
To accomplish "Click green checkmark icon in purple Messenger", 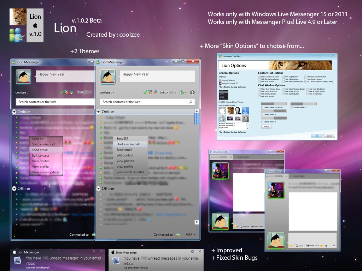I will click(x=61, y=92).
